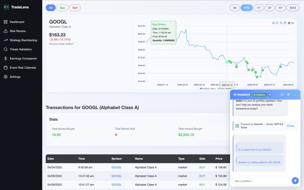Switch chart range to 1Y
The width and height of the screenshot is (304, 190).
[x=259, y=8]
